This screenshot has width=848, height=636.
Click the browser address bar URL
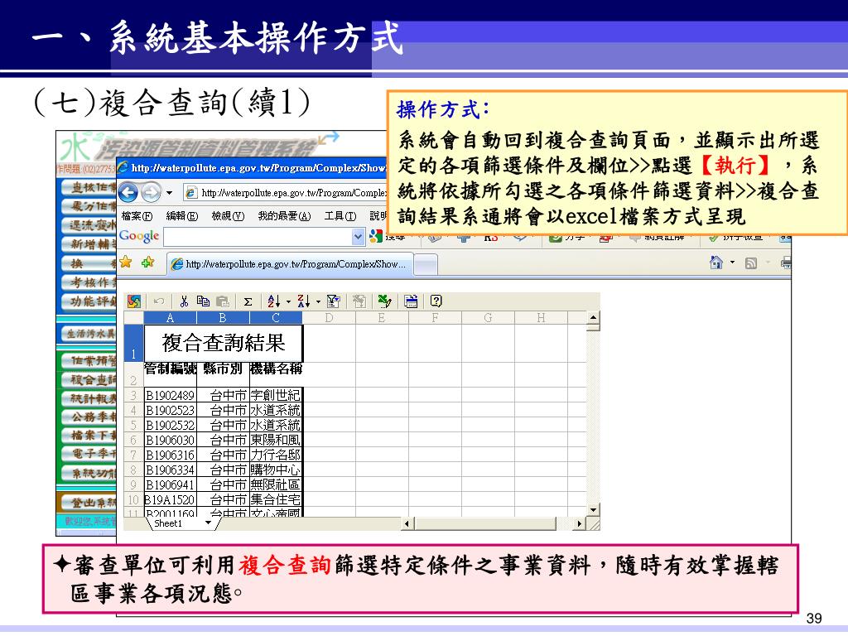tap(294, 192)
